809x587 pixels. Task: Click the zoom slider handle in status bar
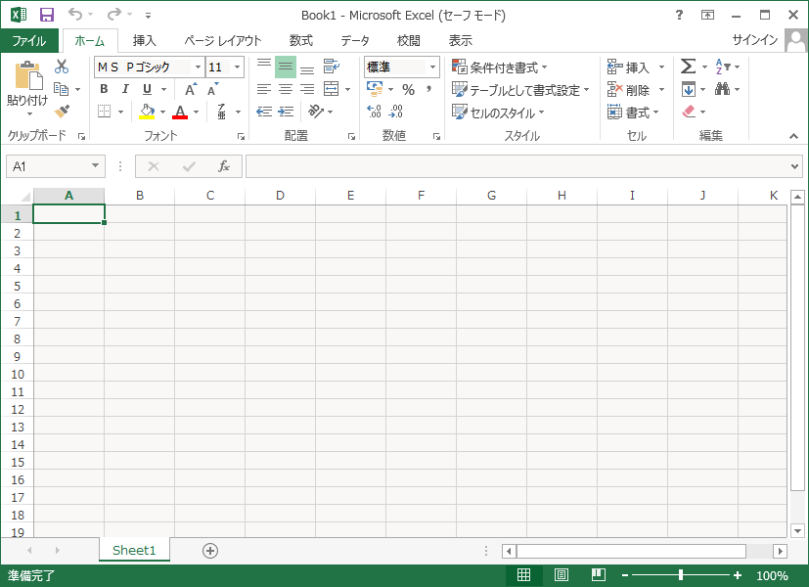click(681, 575)
